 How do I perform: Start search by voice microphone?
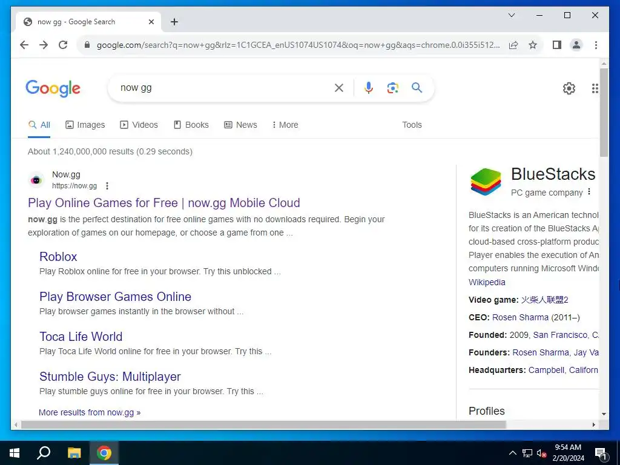pyautogui.click(x=369, y=88)
